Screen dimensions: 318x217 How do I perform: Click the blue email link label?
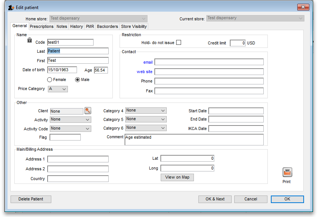coord(148,62)
